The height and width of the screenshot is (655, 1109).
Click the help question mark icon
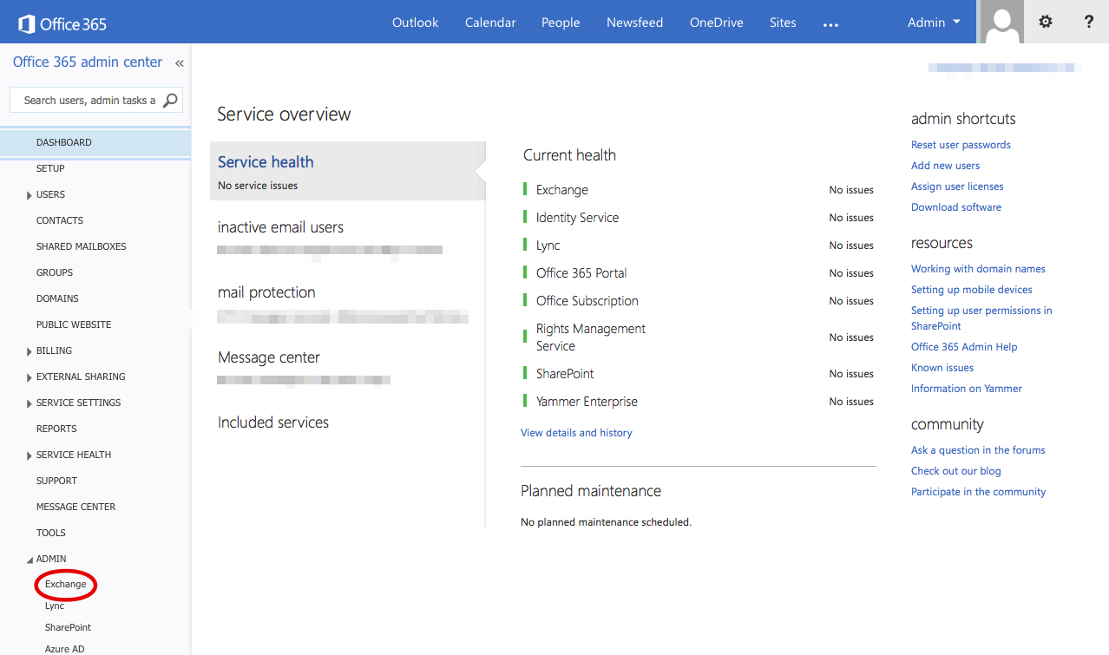1089,23
